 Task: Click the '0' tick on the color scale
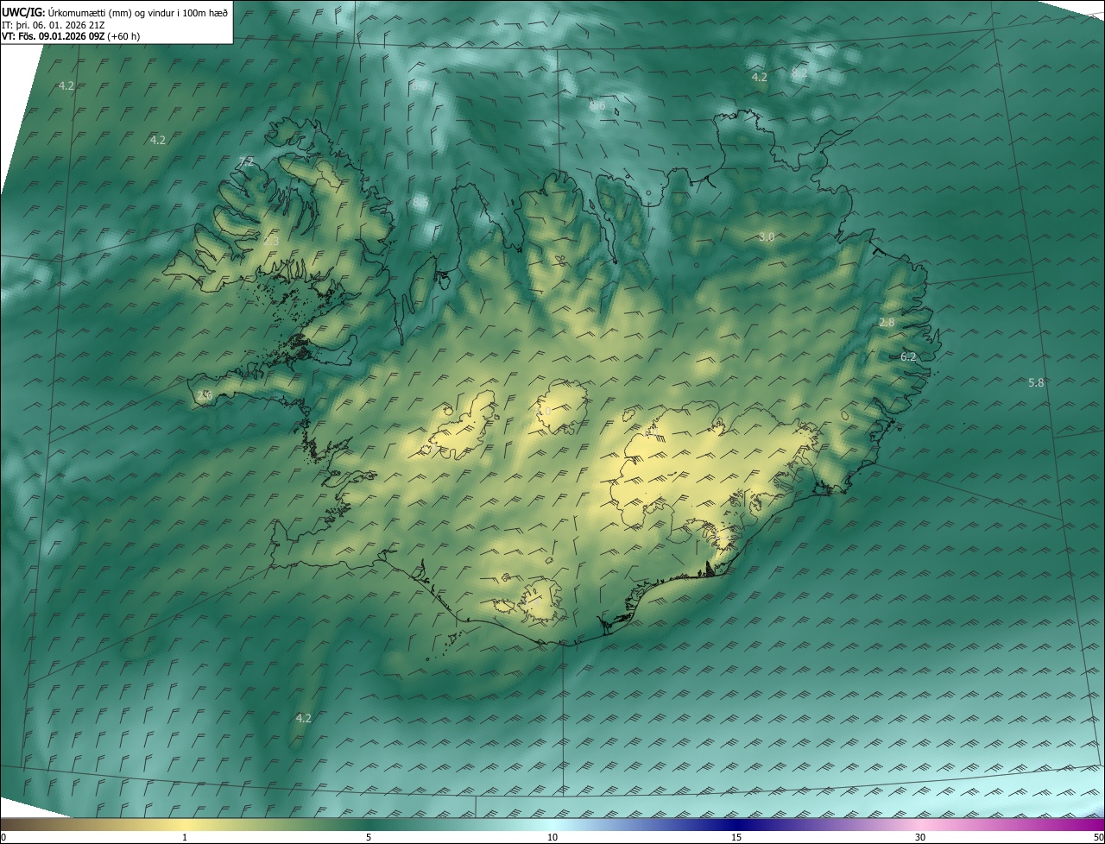[x=3, y=837]
